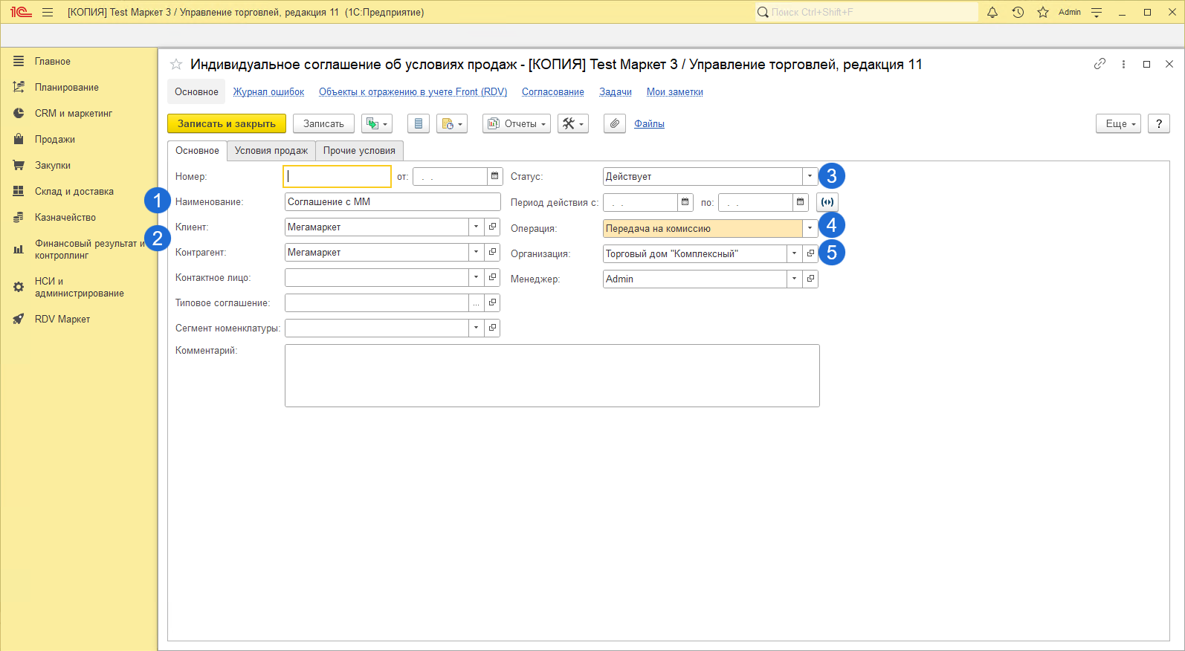The width and height of the screenshot is (1185, 651).
Task: Click the global search box
Action: 866,12
